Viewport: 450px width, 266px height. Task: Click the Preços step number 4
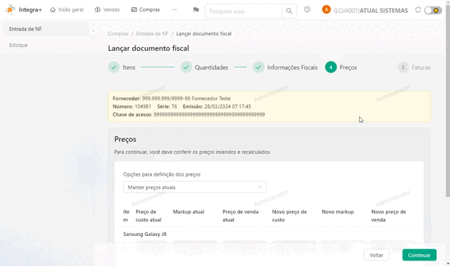(330, 68)
